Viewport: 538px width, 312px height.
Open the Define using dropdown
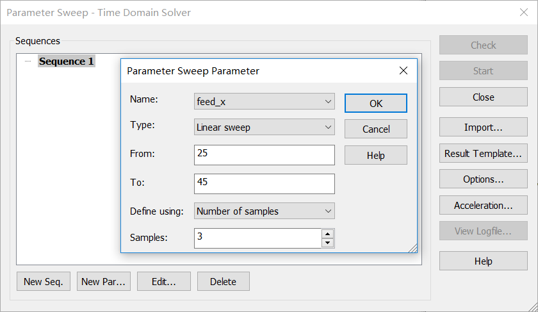coord(264,211)
